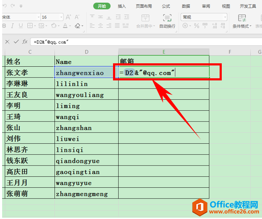
Task: Align text to bottom of cell
Action: (x=109, y=17)
